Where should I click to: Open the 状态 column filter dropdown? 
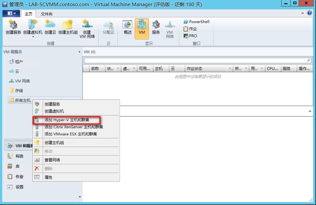point(118,69)
